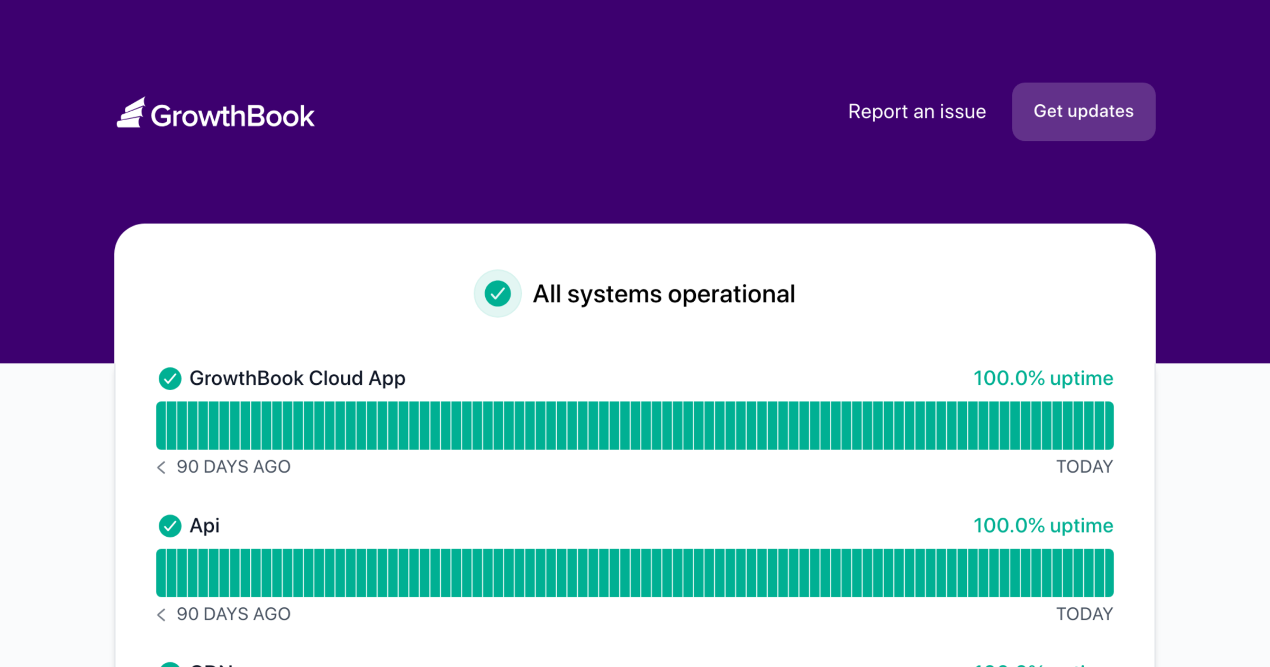1270x667 pixels.
Task: Click the GrowthBook wordmark text
Action: [232, 116]
